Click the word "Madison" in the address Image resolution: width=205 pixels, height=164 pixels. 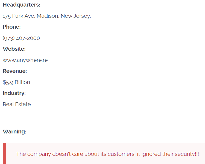point(47,16)
